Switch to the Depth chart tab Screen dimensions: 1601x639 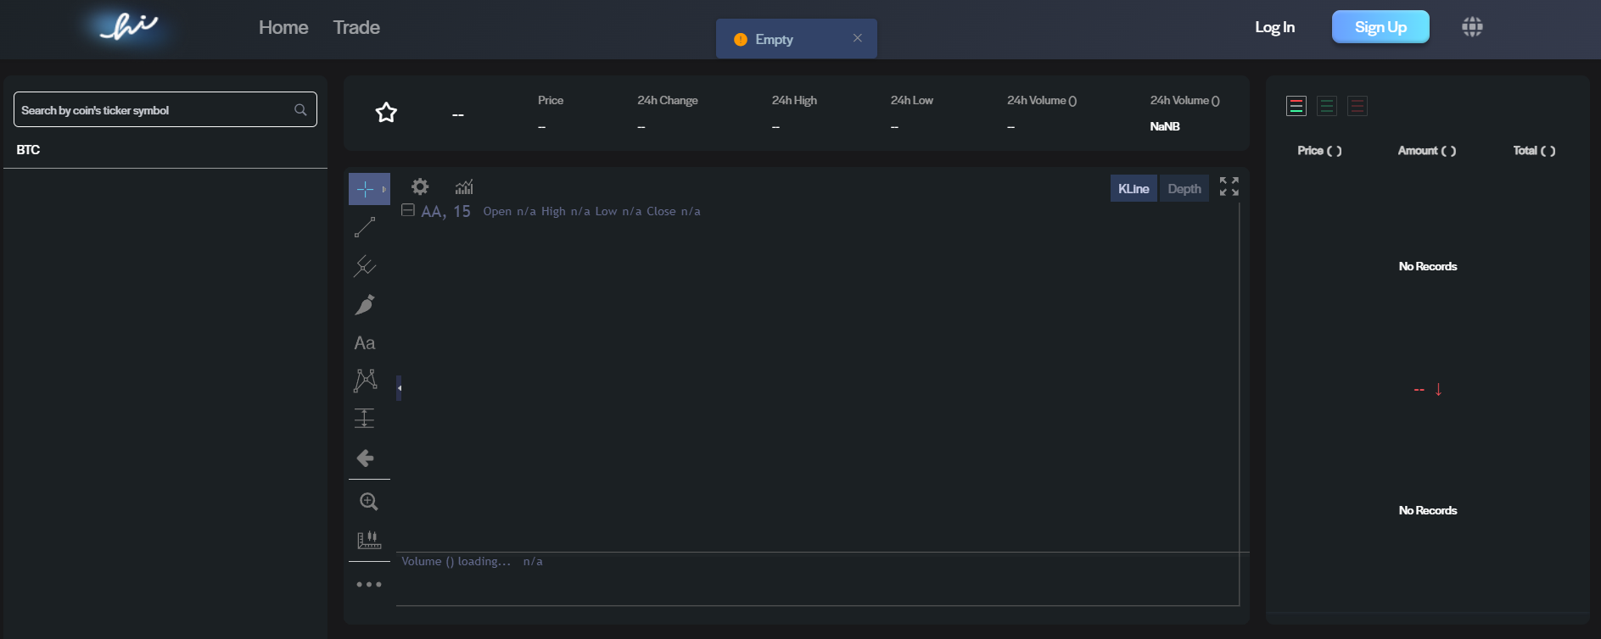pos(1184,188)
